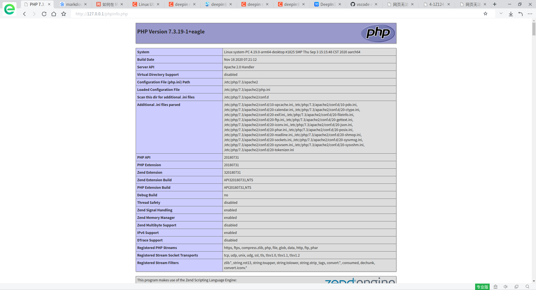536x290 pixels.
Task: Click the 360 browser logo icon
Action: [x=9, y=9]
